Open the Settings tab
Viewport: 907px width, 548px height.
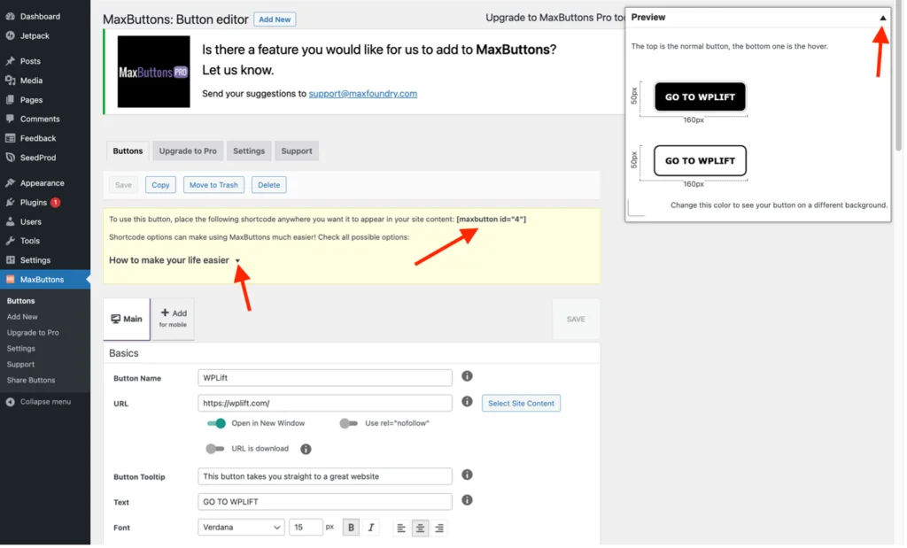tap(249, 151)
